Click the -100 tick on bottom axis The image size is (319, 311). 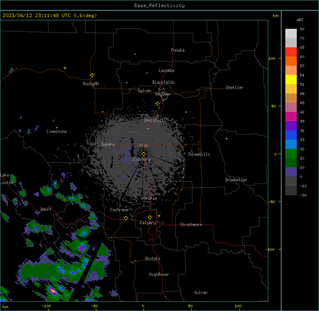tap(47, 306)
